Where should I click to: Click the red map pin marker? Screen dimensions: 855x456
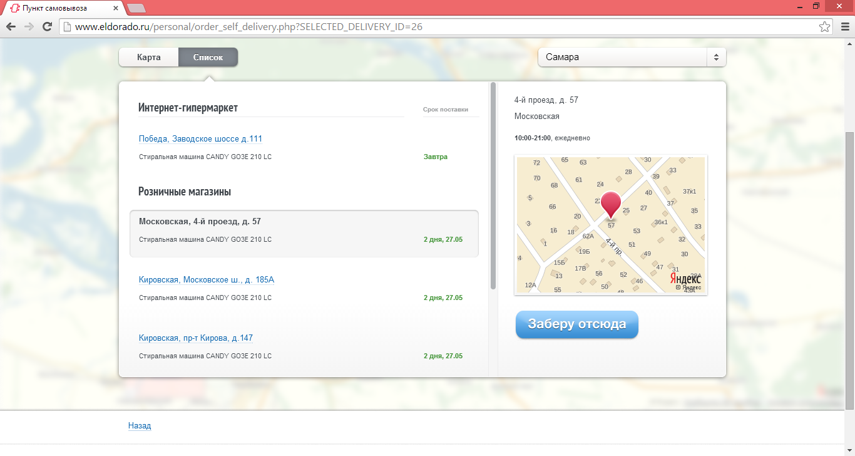(611, 205)
